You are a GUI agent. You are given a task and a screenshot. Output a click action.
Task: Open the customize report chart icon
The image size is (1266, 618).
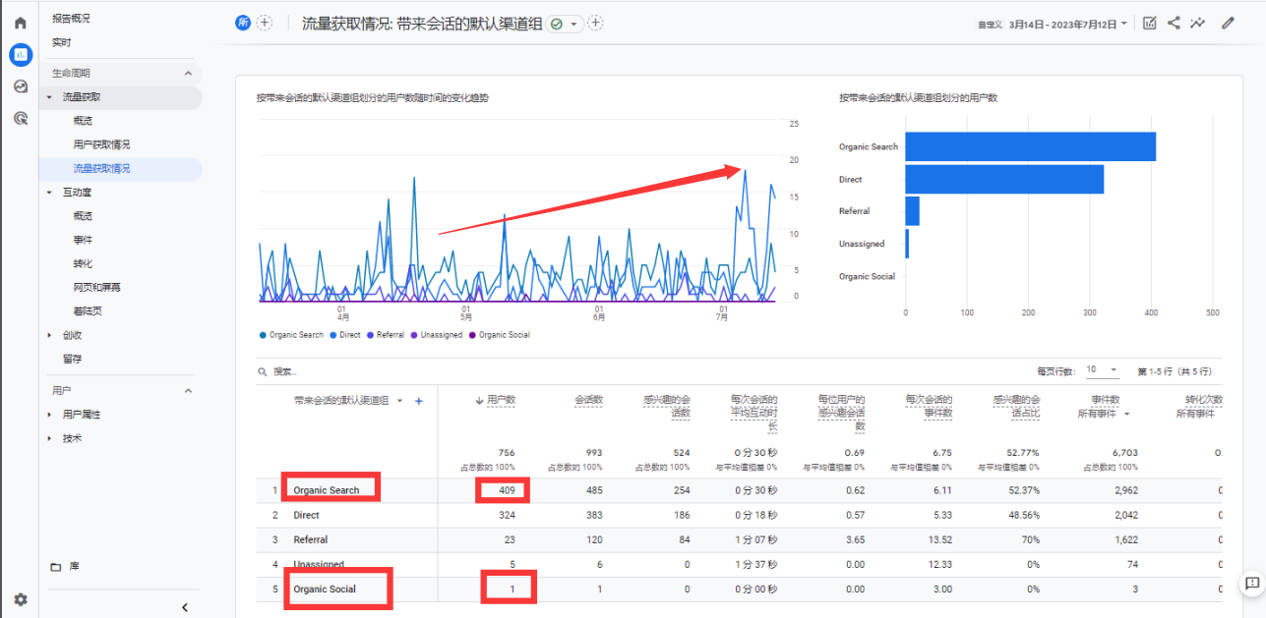(x=1149, y=23)
